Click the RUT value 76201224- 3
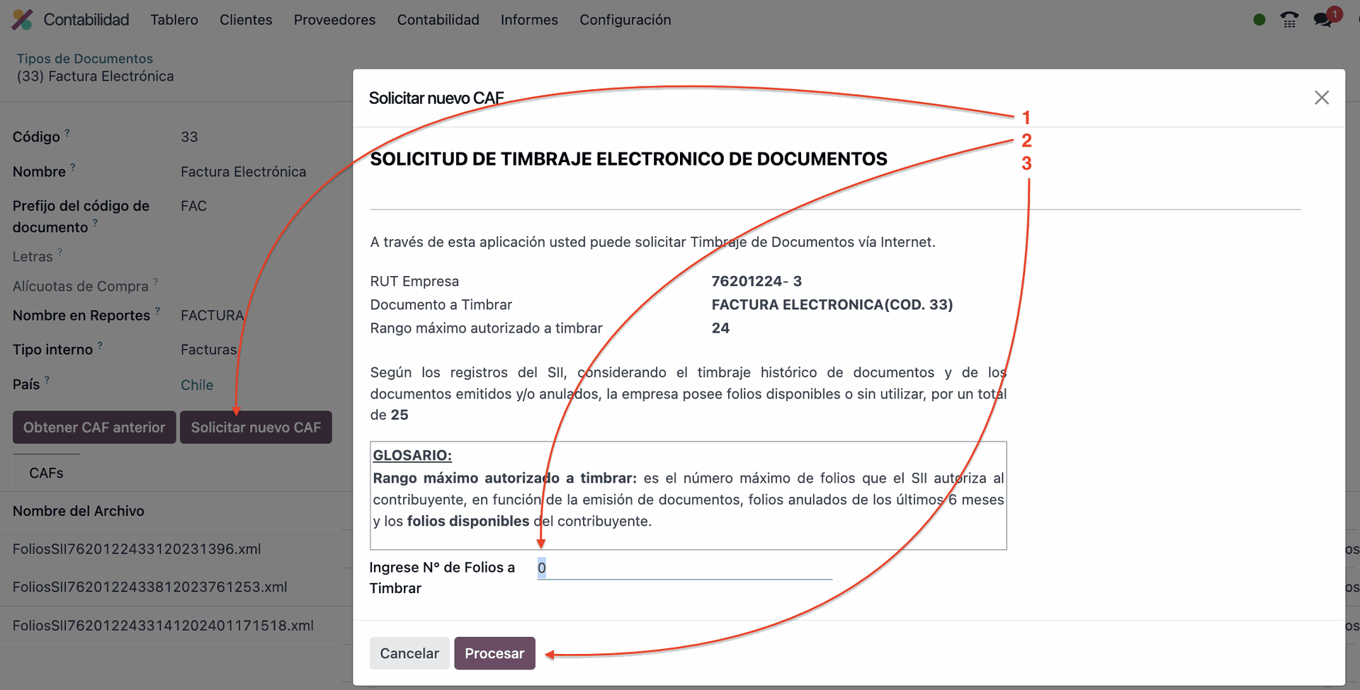Screen dimensions: 1360x690 pos(756,281)
